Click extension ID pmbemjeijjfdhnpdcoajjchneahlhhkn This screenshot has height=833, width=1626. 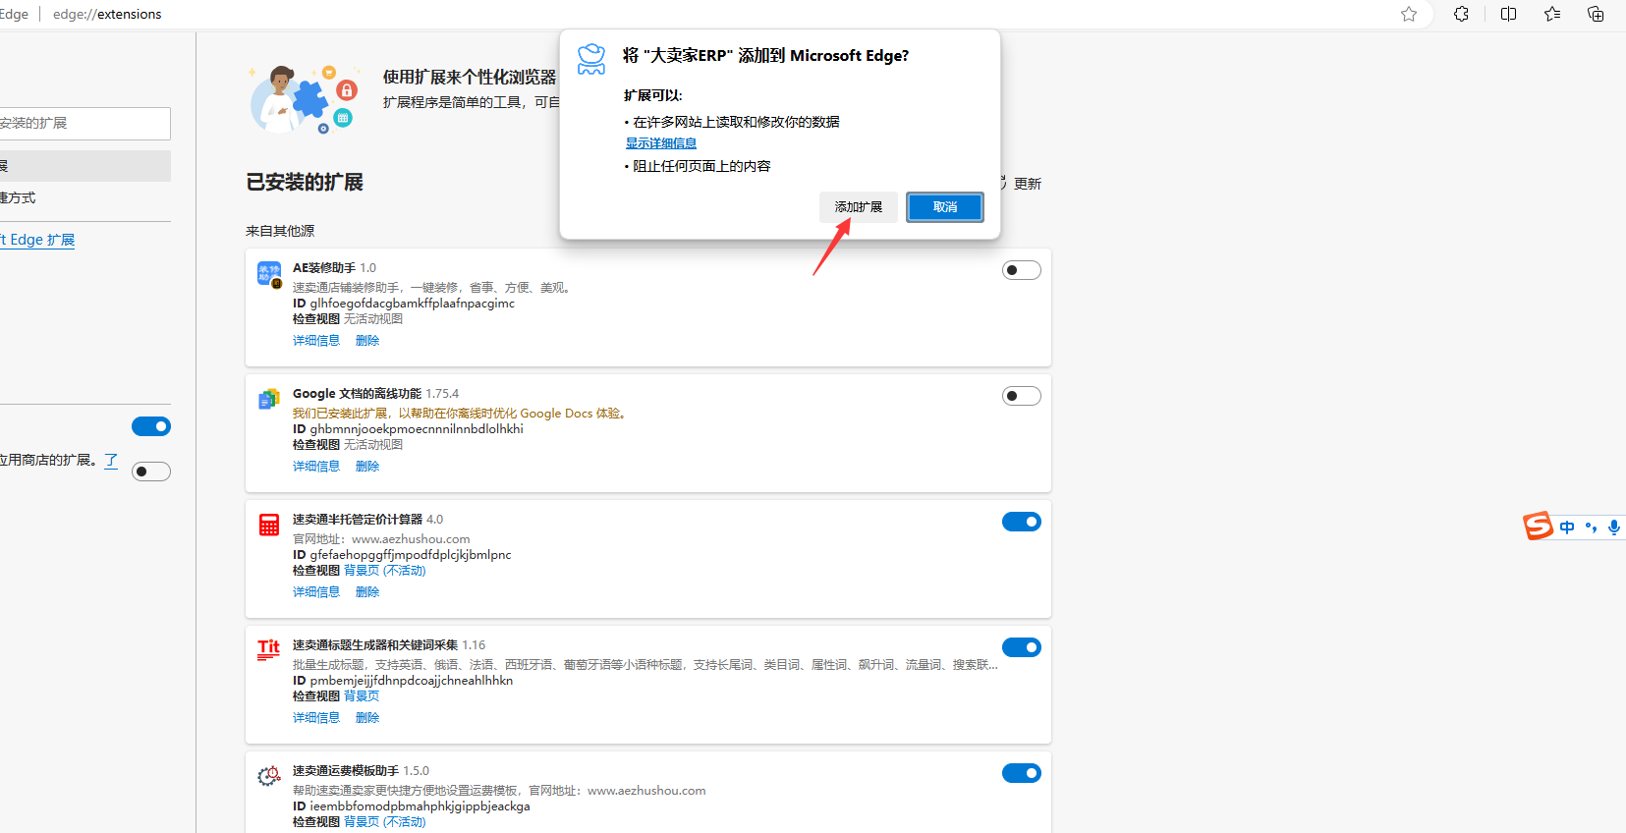pos(412,681)
